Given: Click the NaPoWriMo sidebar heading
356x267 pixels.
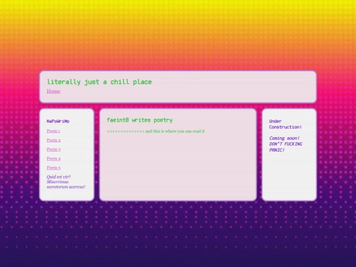Looking at the screenshot, I should [x=58, y=121].
